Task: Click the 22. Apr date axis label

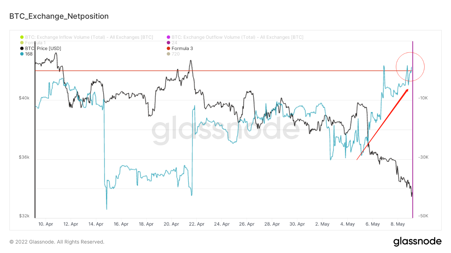Action: point(197,224)
